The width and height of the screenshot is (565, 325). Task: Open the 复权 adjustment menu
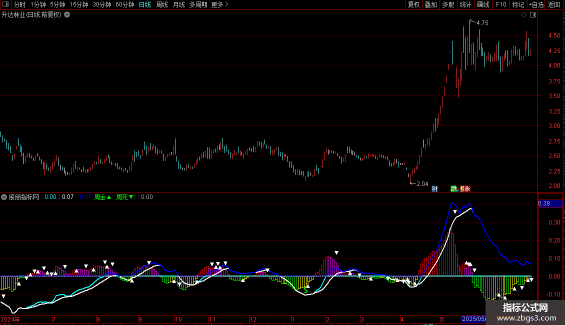(x=413, y=4)
